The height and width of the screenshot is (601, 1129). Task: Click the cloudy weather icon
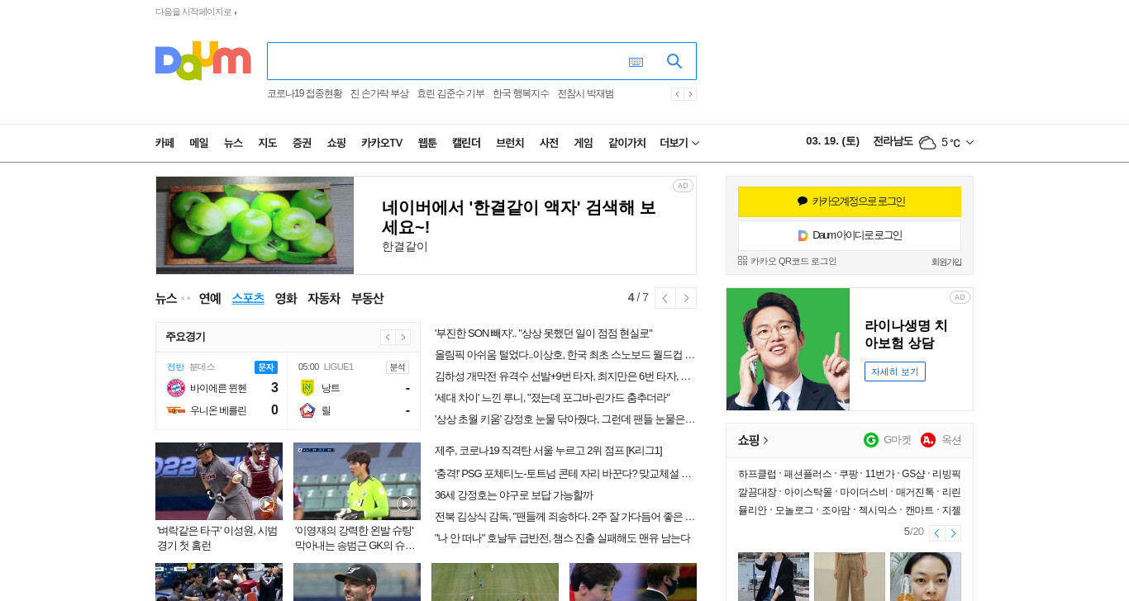click(x=927, y=143)
